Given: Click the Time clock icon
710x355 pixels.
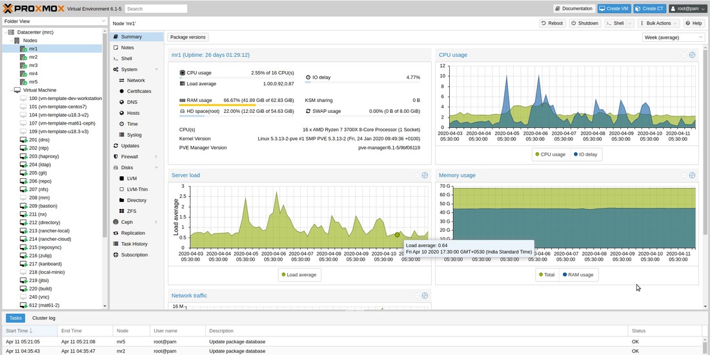Looking at the screenshot, I should coord(122,124).
